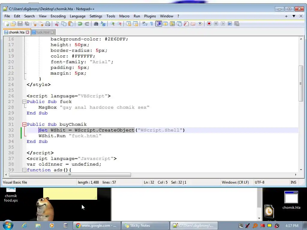Open Find with the binoculars icon
This screenshot has height=230, width=307.
(96, 24)
